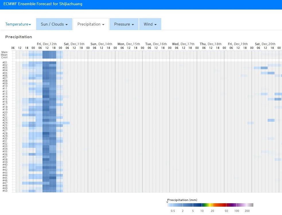Click the 'Mean' row label
This screenshot has width=282, height=215.
[x=4, y=55]
